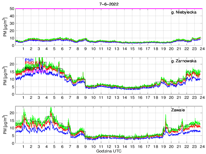The image size is (206, 154).
Task: Click hour 18 tick on the top chart axis
Action: point(155,48)
